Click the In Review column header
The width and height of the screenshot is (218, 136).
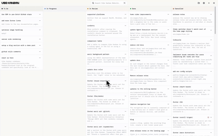pos(107,9)
